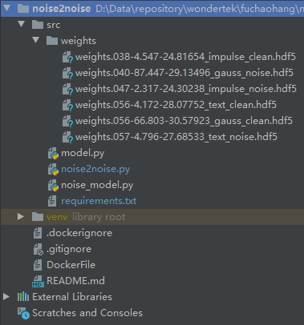Select weights.057-4.796-27.68533_text_noise.hdf5 file
The height and width of the screenshot is (325, 304).
coord(176,137)
